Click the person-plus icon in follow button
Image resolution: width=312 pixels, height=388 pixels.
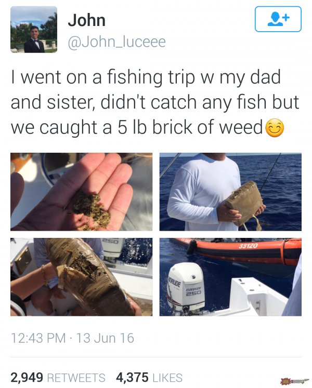[278, 19]
